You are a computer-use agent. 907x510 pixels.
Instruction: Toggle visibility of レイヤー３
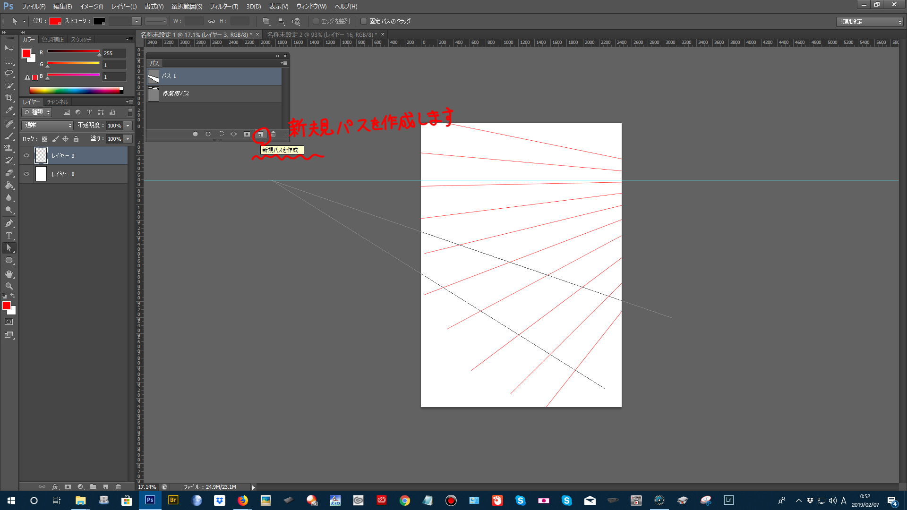[x=26, y=156]
